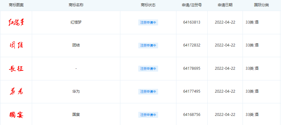Click 注册申请中 status tag for 红楼梦
The width and height of the screenshot is (281, 125).
tap(148, 23)
